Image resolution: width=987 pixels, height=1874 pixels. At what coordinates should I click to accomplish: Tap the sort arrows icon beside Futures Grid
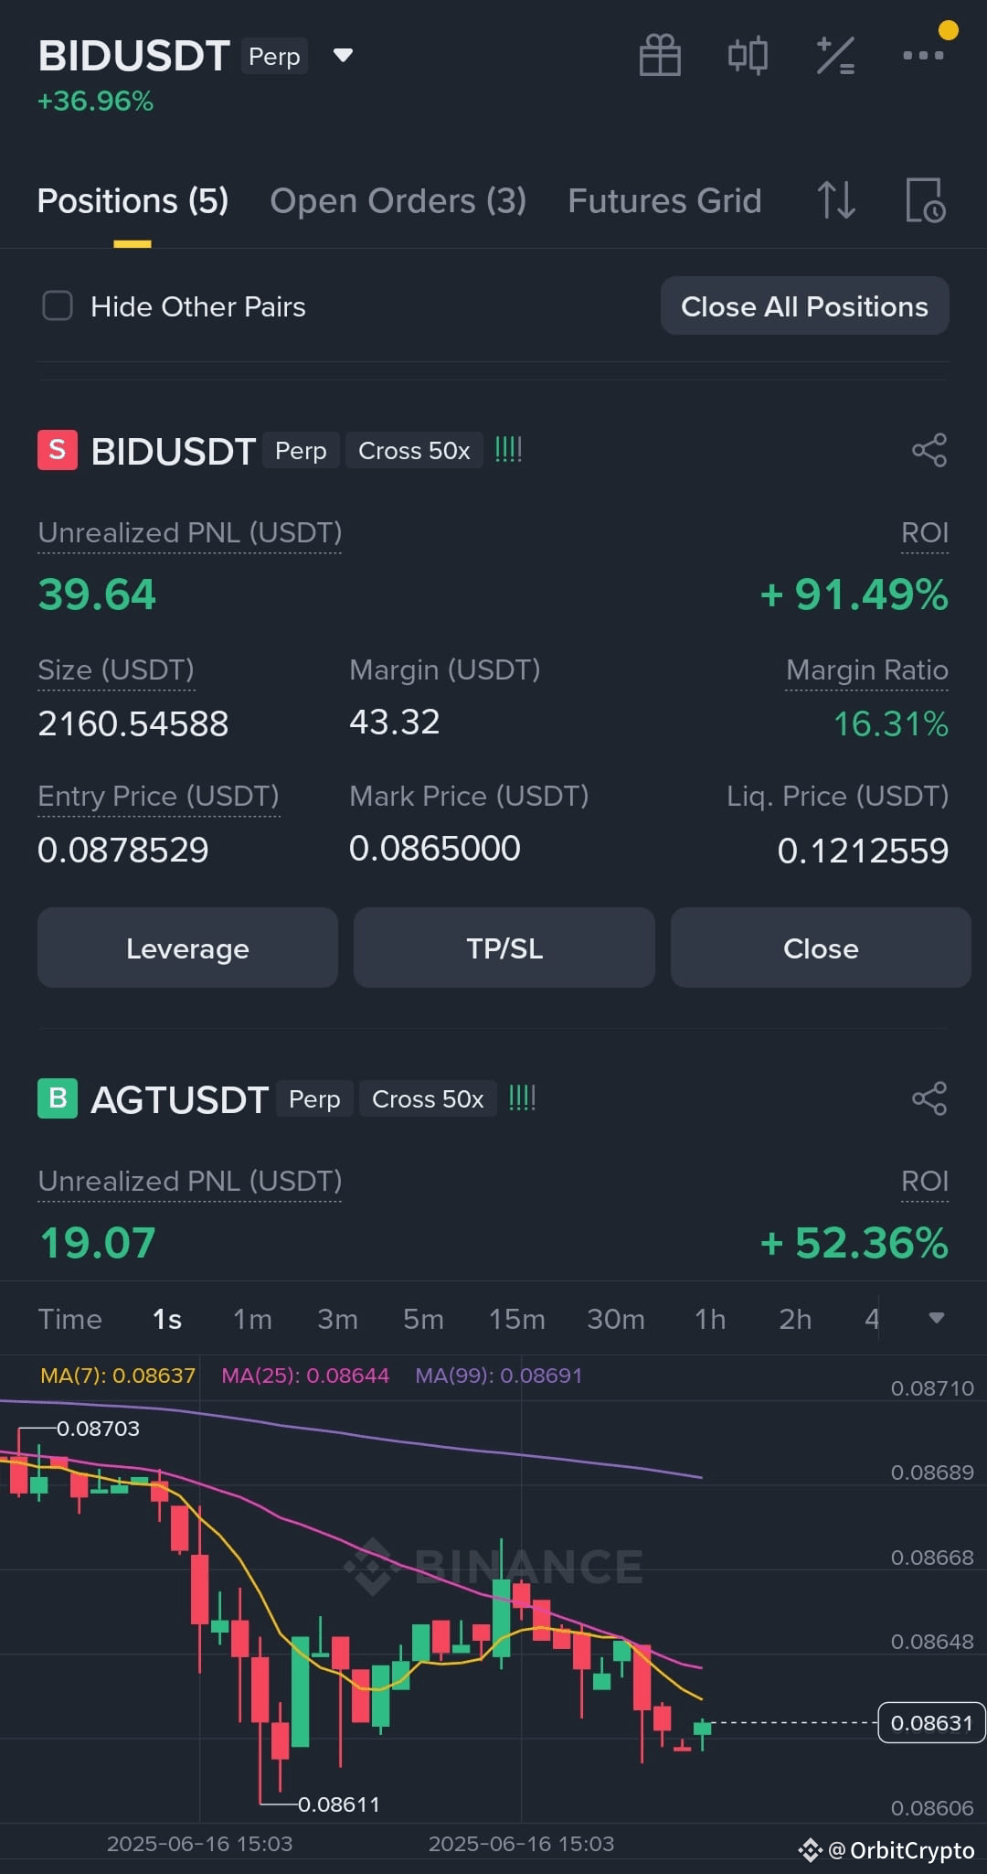click(836, 200)
